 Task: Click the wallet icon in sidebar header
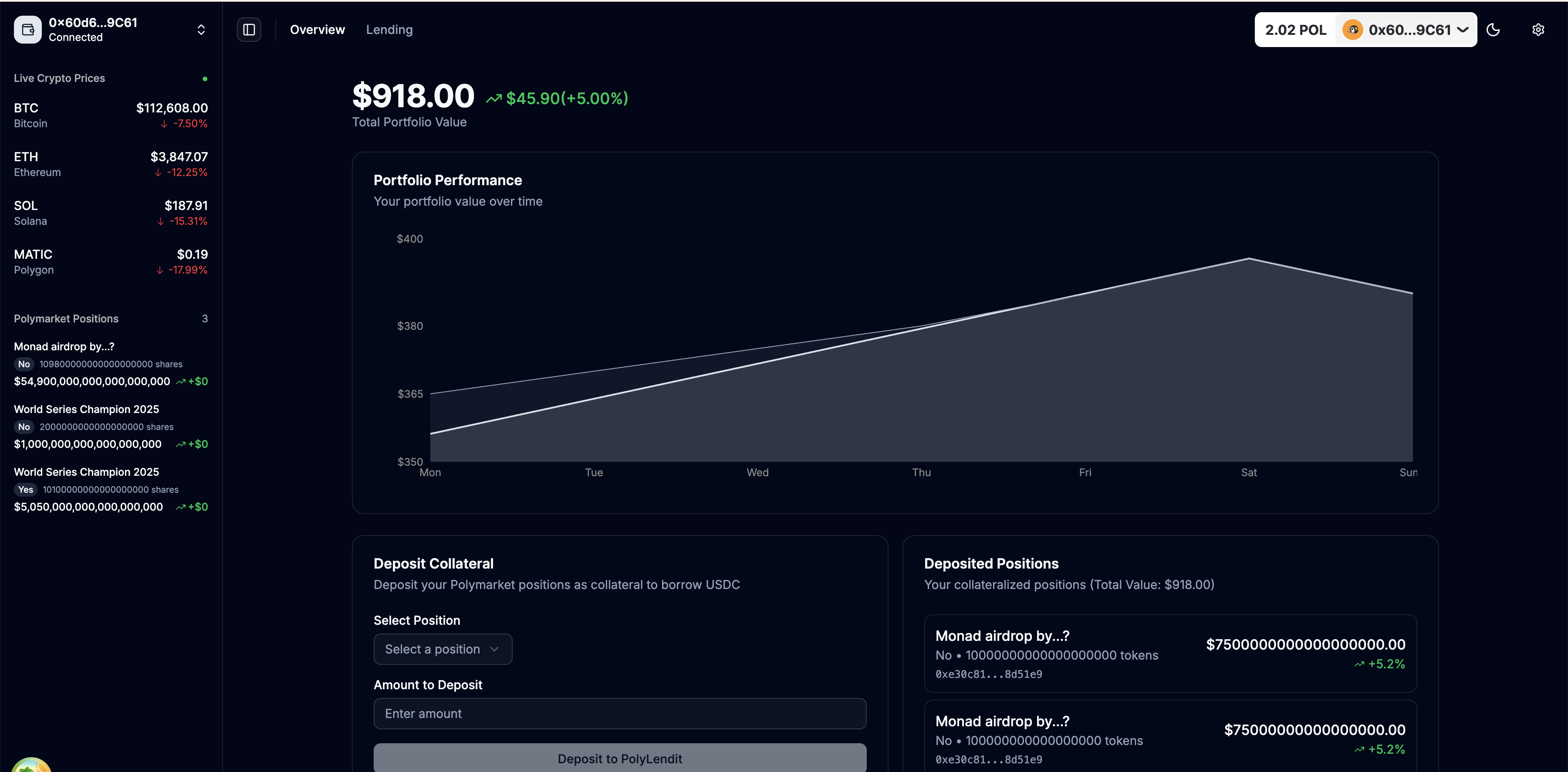(x=27, y=30)
